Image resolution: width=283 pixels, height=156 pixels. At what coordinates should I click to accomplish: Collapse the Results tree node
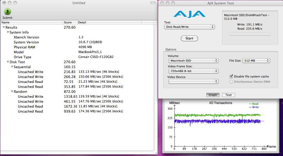(x=4, y=27)
